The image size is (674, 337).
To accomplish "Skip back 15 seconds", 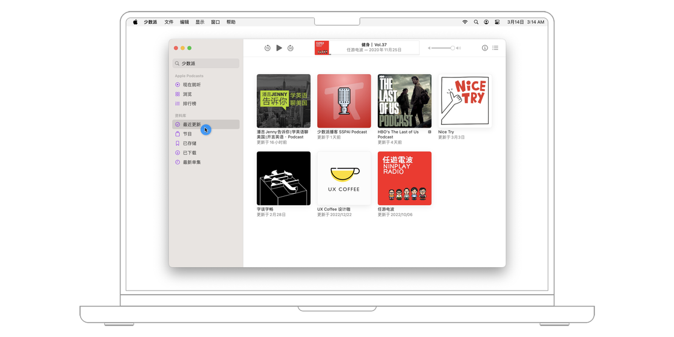I will pyautogui.click(x=267, y=48).
